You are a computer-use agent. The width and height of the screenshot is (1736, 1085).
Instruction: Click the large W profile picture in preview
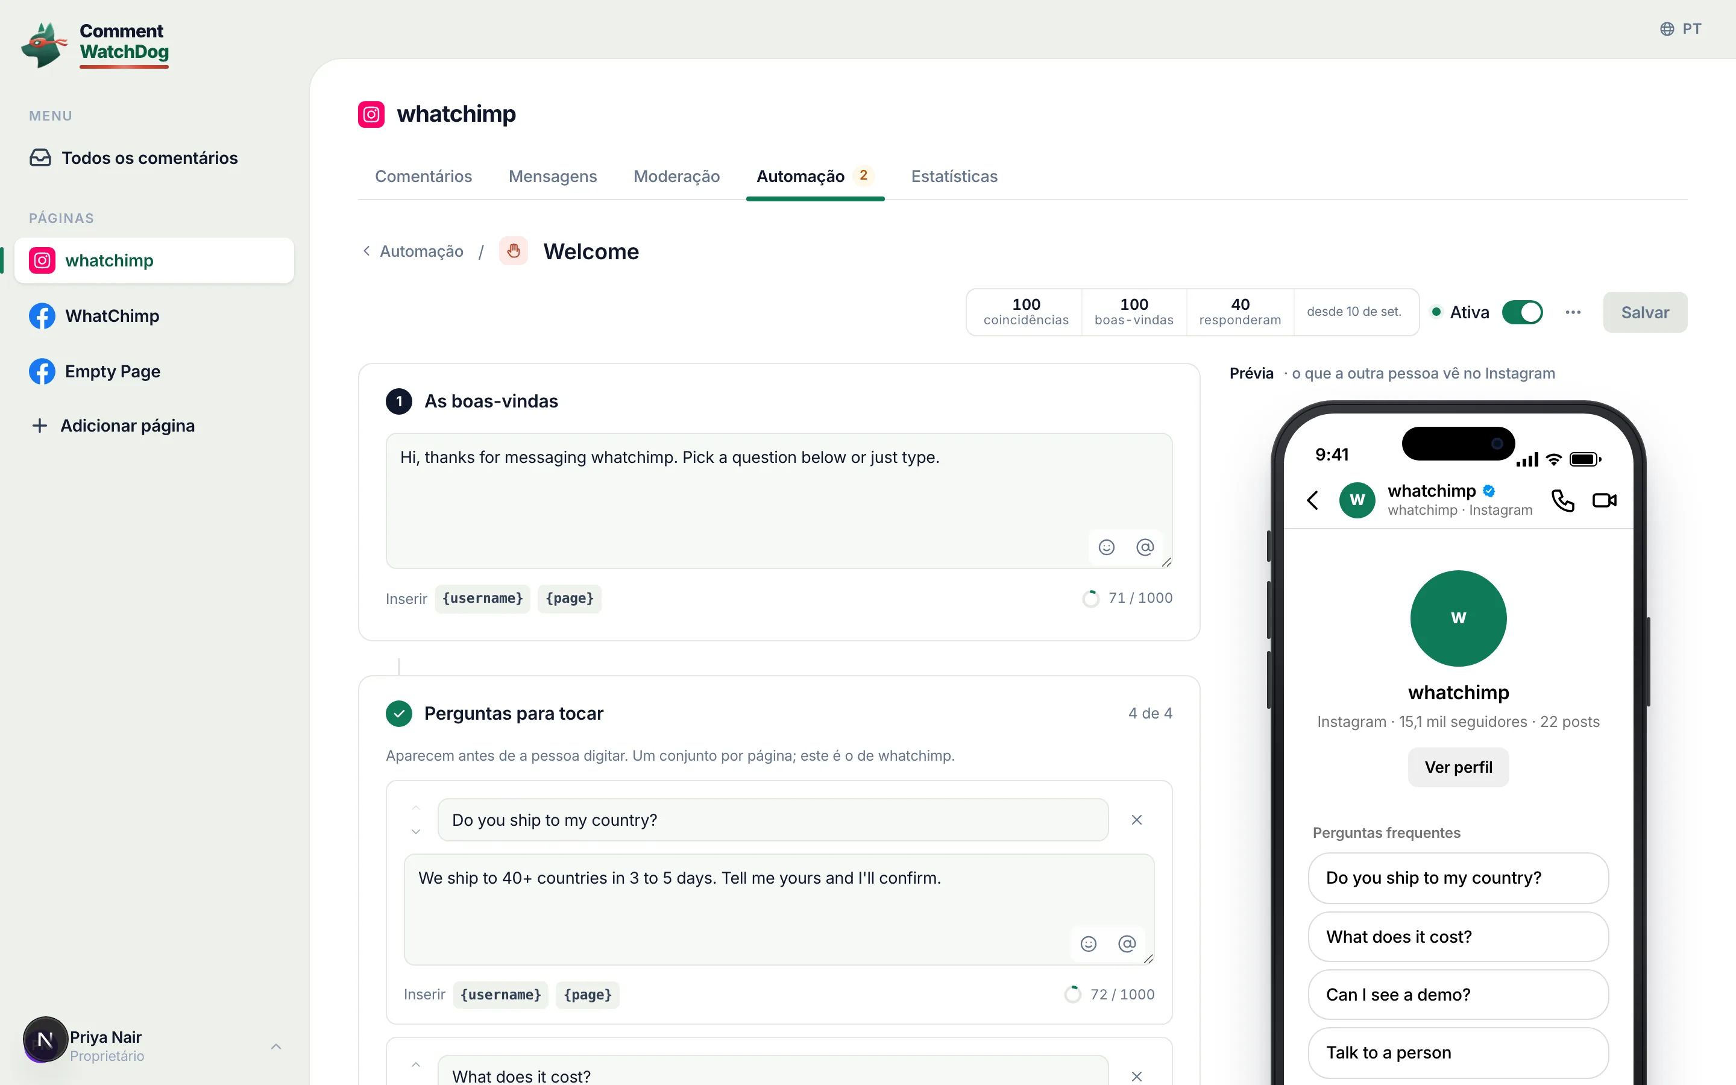pos(1458,618)
